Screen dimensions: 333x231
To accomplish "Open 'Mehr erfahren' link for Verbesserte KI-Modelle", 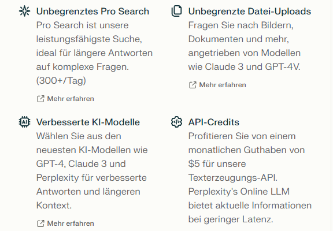I will [71, 223].
